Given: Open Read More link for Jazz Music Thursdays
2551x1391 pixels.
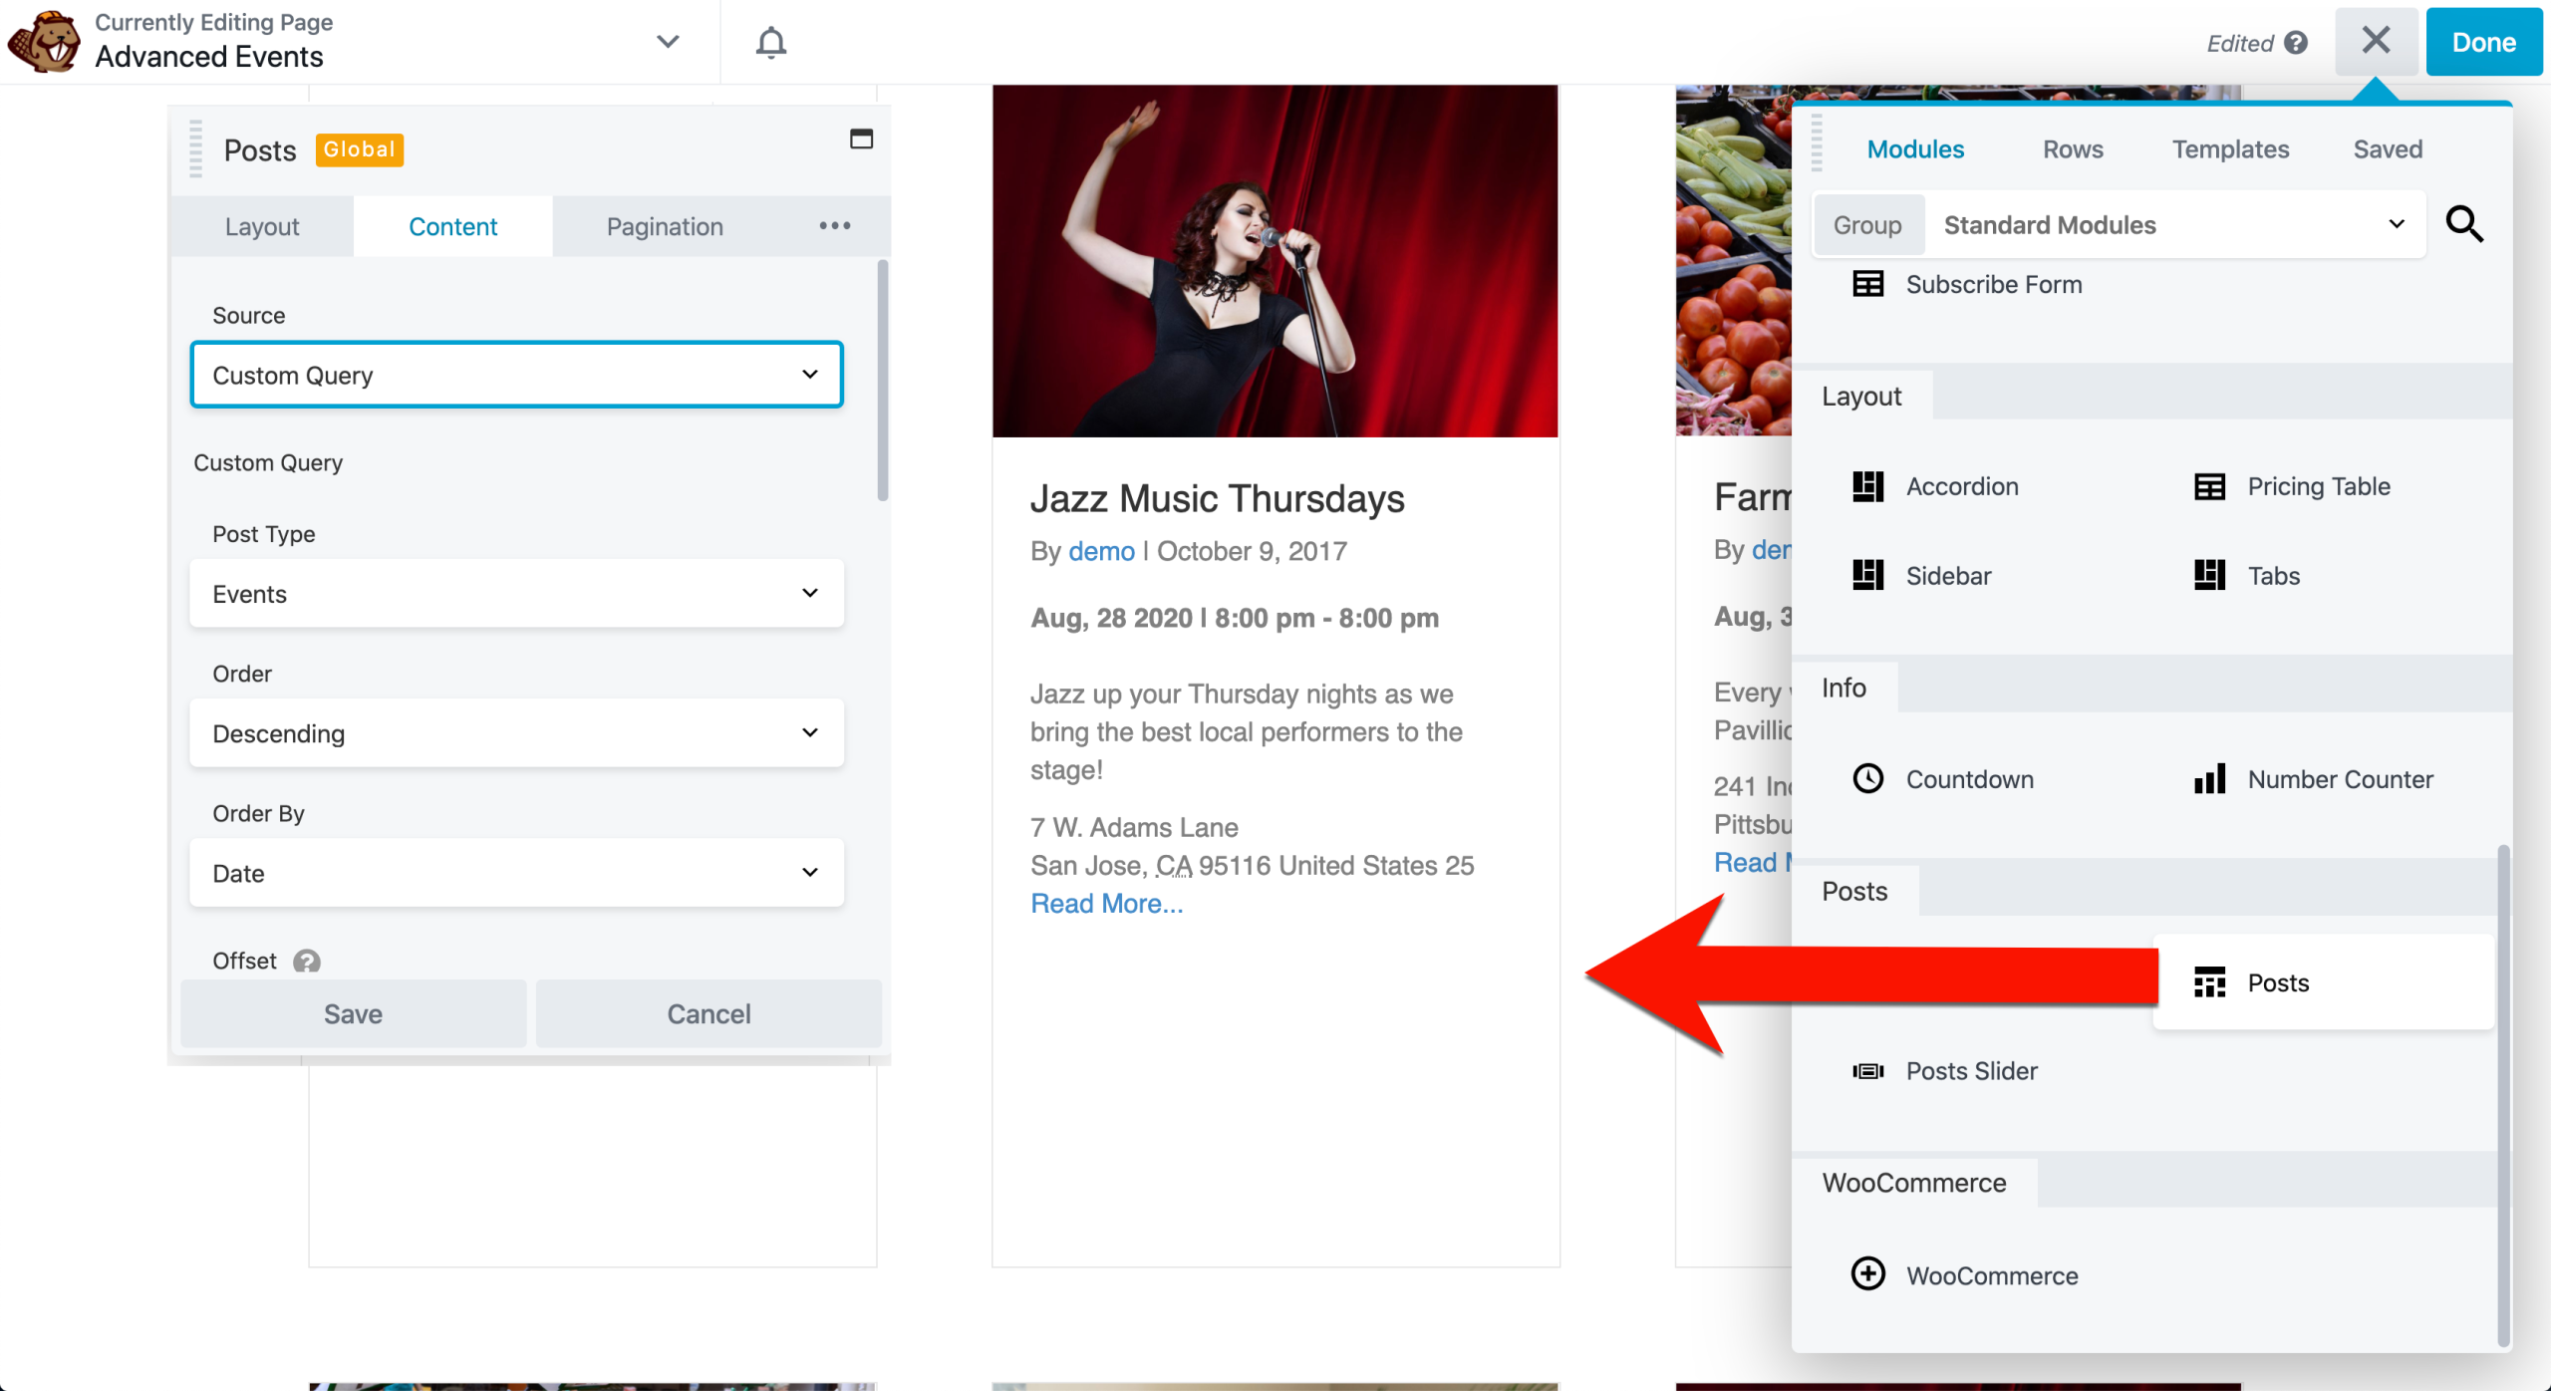Looking at the screenshot, I should [1107, 903].
